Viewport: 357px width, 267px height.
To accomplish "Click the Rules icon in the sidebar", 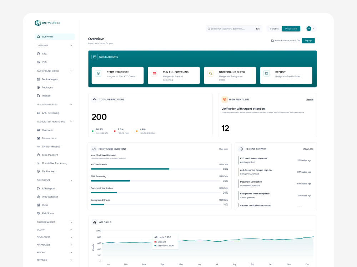I will coord(38,205).
